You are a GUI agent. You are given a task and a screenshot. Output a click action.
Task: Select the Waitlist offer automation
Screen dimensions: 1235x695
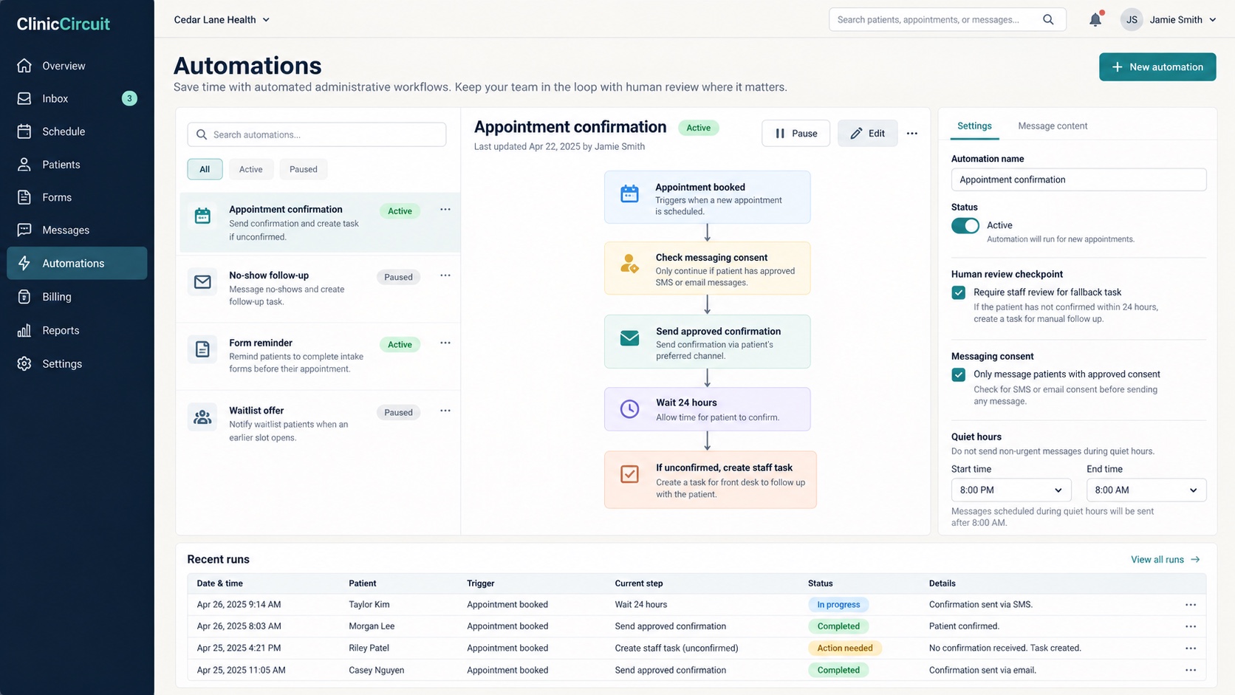318,424
